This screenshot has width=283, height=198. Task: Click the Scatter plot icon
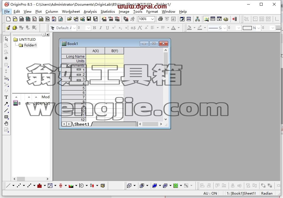(19, 186)
